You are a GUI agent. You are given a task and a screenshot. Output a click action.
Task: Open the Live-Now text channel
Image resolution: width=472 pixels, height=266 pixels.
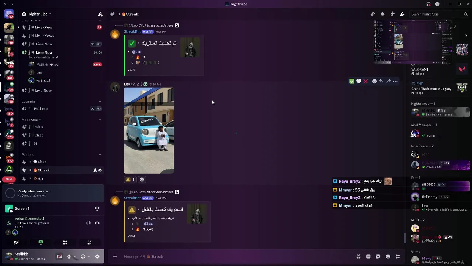(x=61, y=27)
